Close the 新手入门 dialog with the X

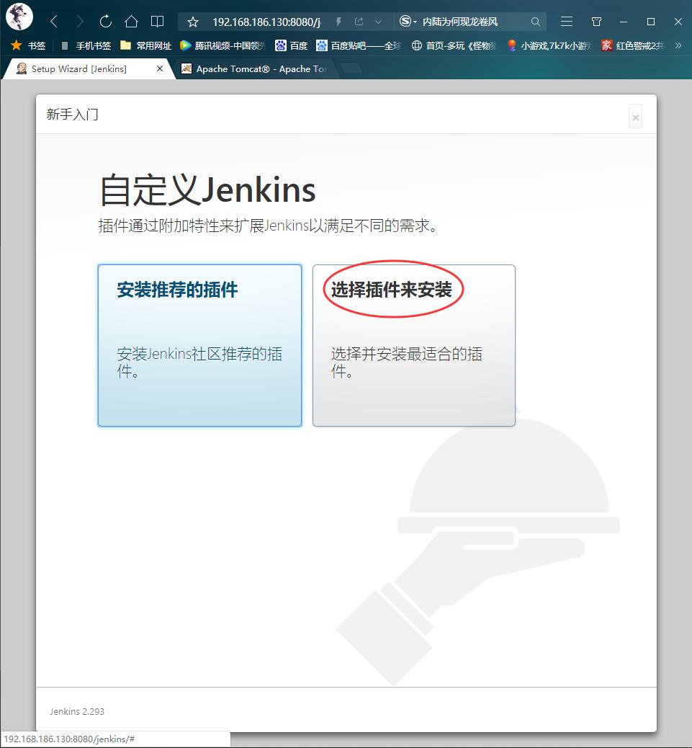tap(635, 117)
